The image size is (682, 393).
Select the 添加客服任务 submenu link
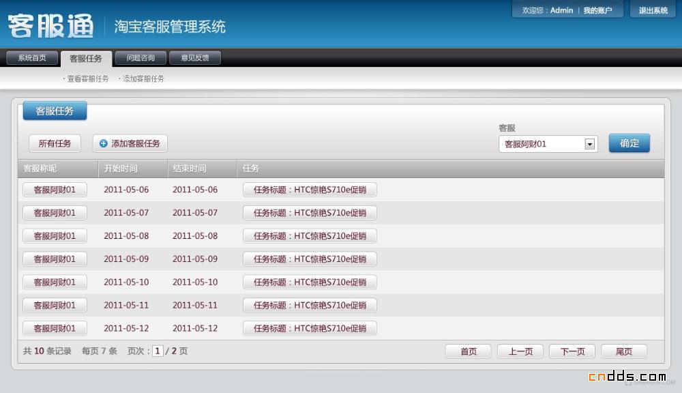[143, 78]
